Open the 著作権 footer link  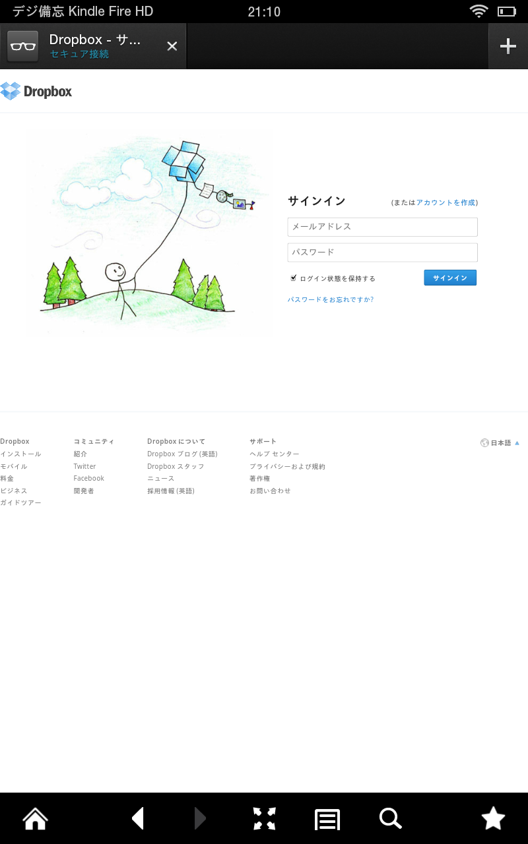[259, 478]
